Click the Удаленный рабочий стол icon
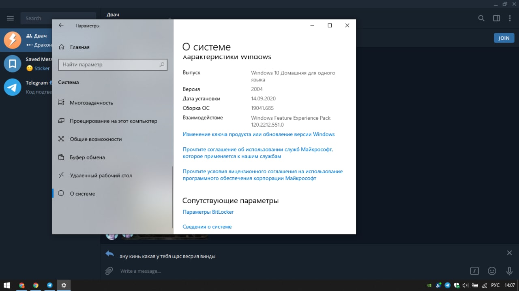Image resolution: width=519 pixels, height=291 pixels. 61,175
